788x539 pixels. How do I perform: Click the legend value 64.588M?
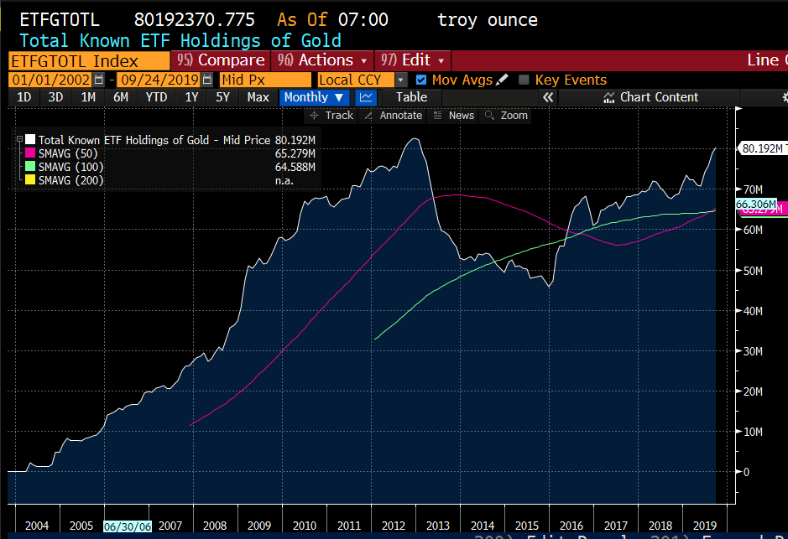295,167
